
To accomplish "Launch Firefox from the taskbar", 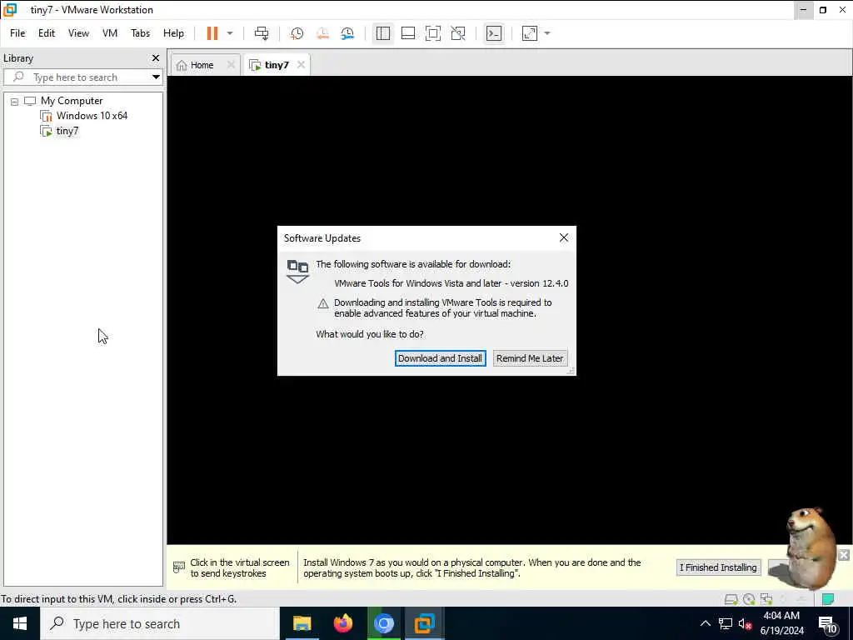I will pyautogui.click(x=342, y=623).
